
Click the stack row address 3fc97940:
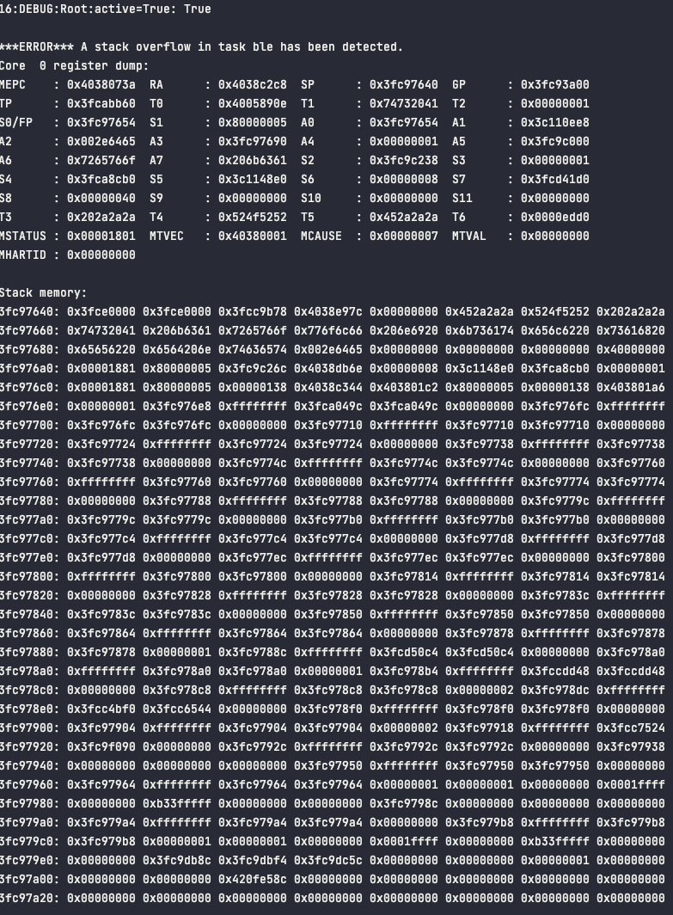[x=29, y=765]
